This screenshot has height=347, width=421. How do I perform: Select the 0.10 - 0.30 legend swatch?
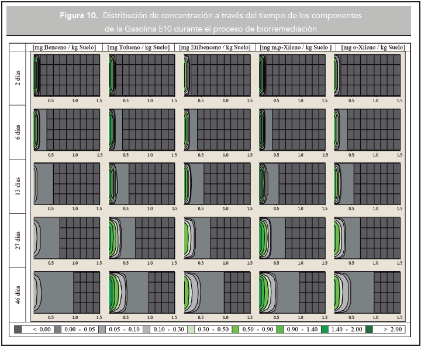click(x=146, y=329)
